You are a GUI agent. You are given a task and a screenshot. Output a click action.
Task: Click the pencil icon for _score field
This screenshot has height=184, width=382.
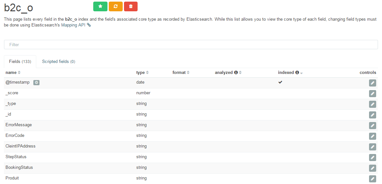tap(373, 94)
